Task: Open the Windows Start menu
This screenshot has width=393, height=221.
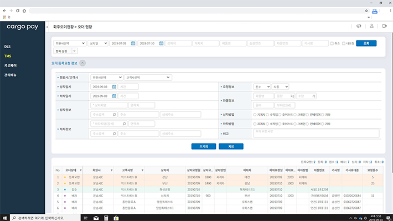Action: click(x=5, y=218)
